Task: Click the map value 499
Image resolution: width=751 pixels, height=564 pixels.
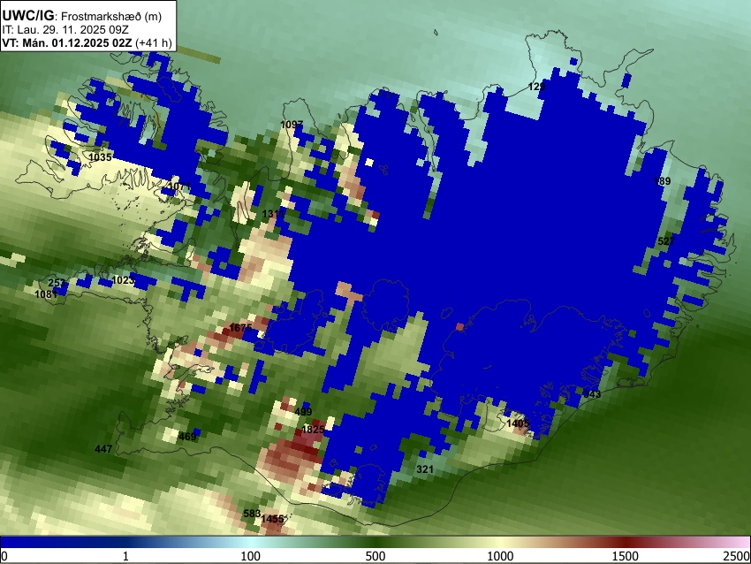Action: [x=303, y=412]
